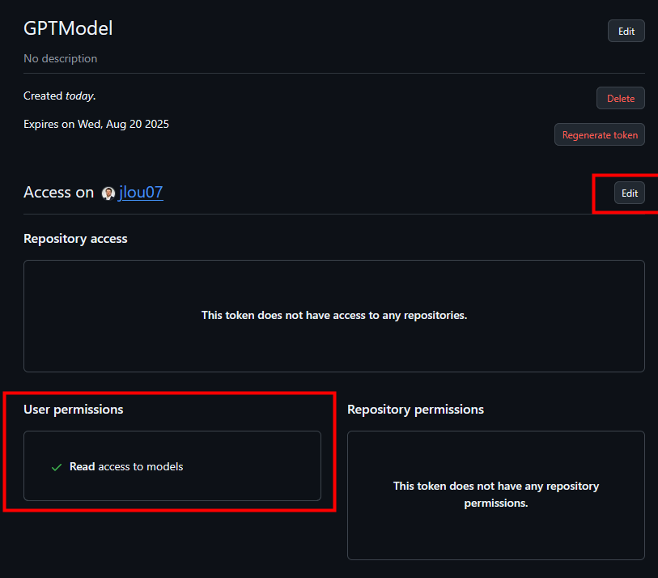The width and height of the screenshot is (658, 578).
Task: Click the Repository access heading
Action: click(75, 239)
